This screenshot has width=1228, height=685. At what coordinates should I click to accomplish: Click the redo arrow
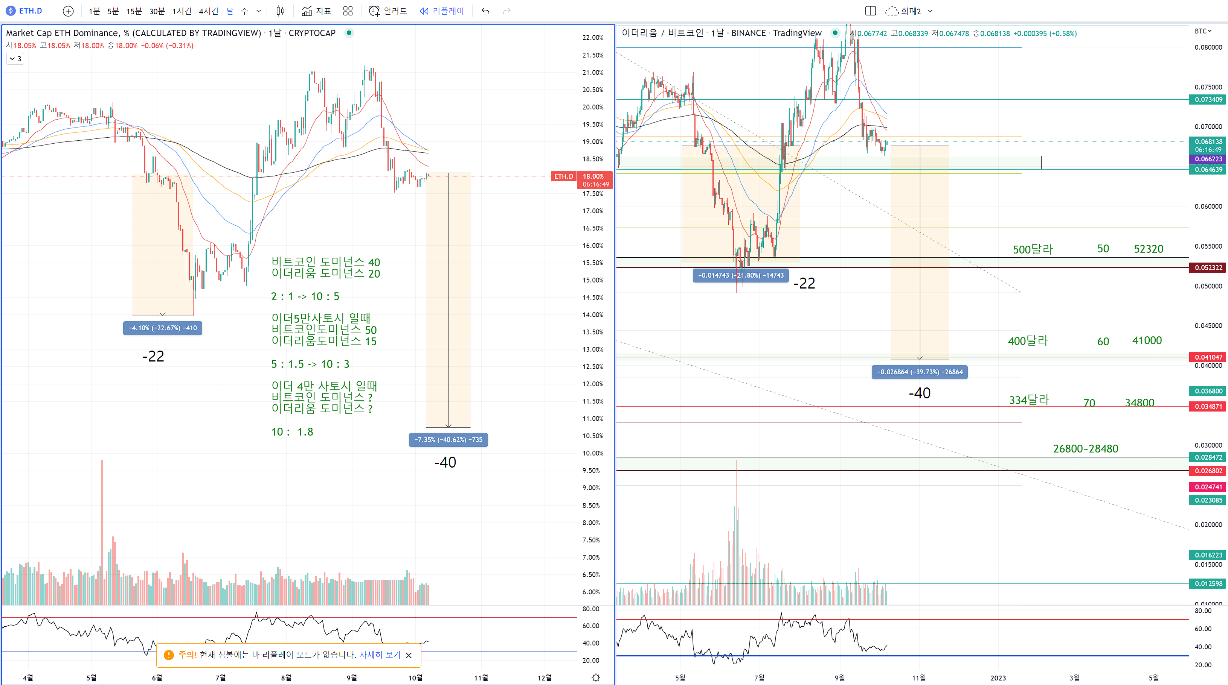click(x=507, y=11)
